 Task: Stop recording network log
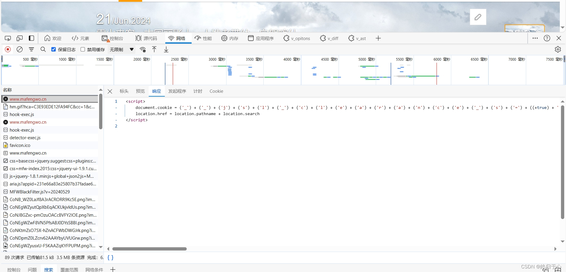pos(8,49)
